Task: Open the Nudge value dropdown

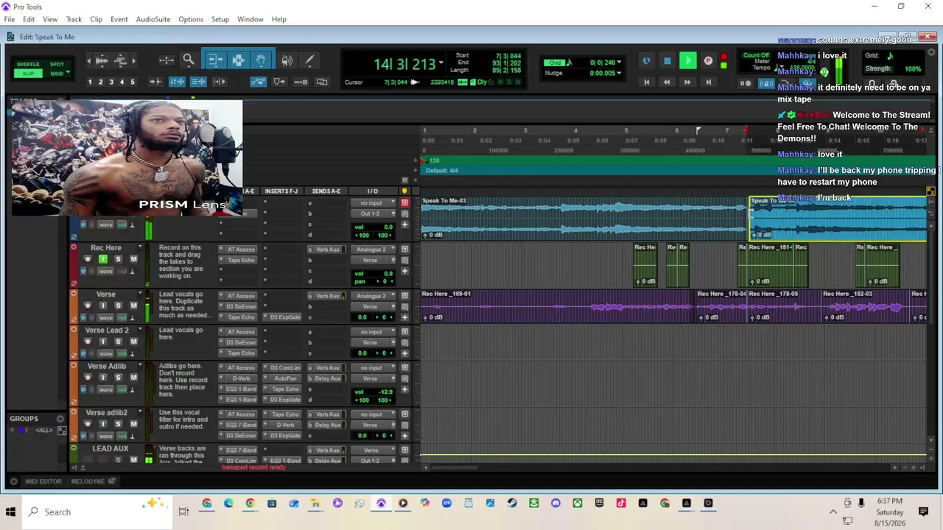Action: tap(619, 73)
